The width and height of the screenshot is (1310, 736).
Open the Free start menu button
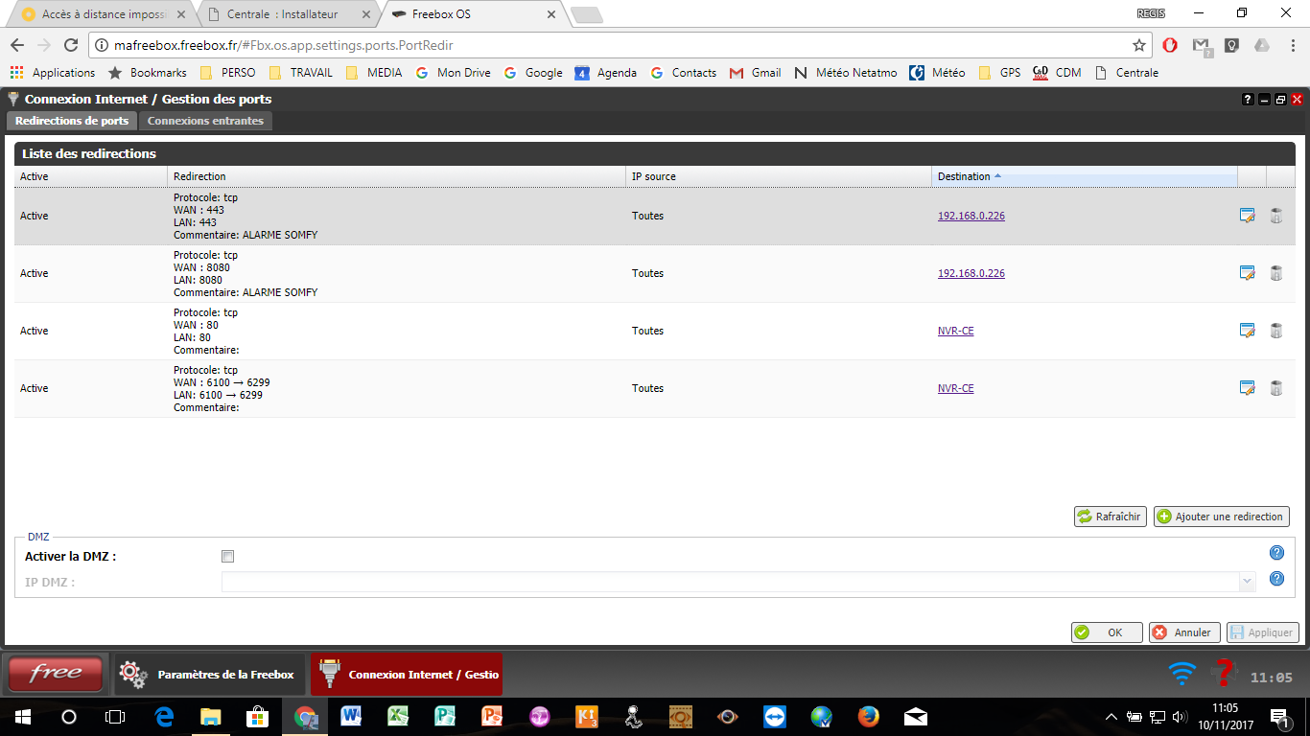tap(56, 674)
